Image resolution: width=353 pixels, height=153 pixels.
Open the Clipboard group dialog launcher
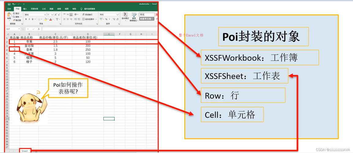[x=22, y=24]
